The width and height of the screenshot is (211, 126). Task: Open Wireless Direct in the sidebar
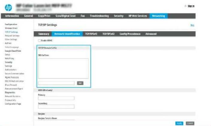point(11,28)
